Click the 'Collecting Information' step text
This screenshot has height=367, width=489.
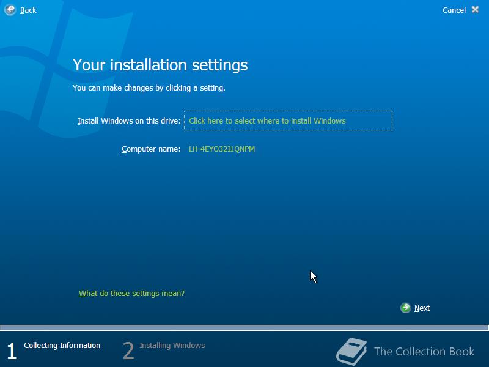coord(62,346)
